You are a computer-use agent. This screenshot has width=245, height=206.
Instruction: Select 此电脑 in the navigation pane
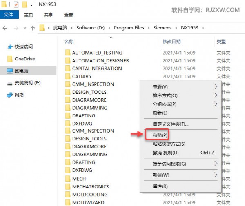pos(28,71)
